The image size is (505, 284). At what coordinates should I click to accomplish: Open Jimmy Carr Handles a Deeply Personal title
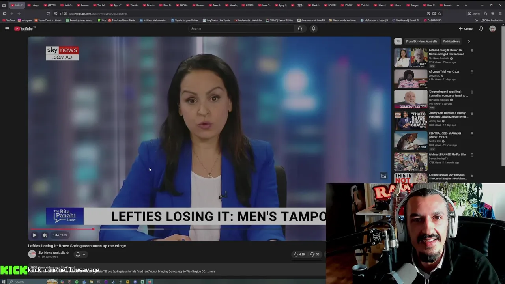pyautogui.click(x=449, y=115)
